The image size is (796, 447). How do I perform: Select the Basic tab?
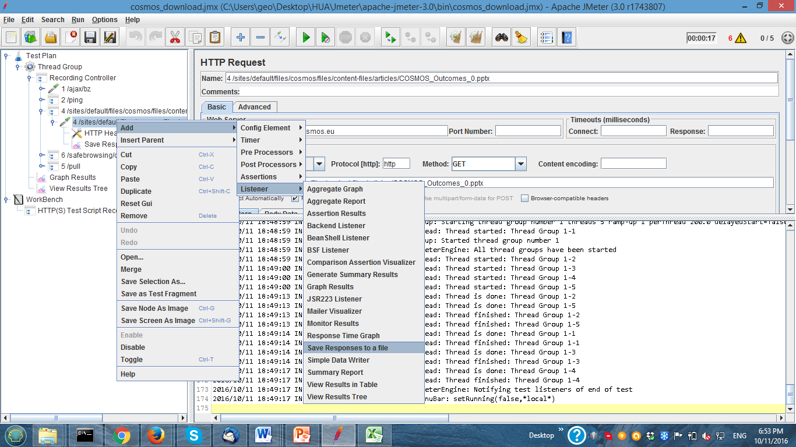(x=217, y=107)
